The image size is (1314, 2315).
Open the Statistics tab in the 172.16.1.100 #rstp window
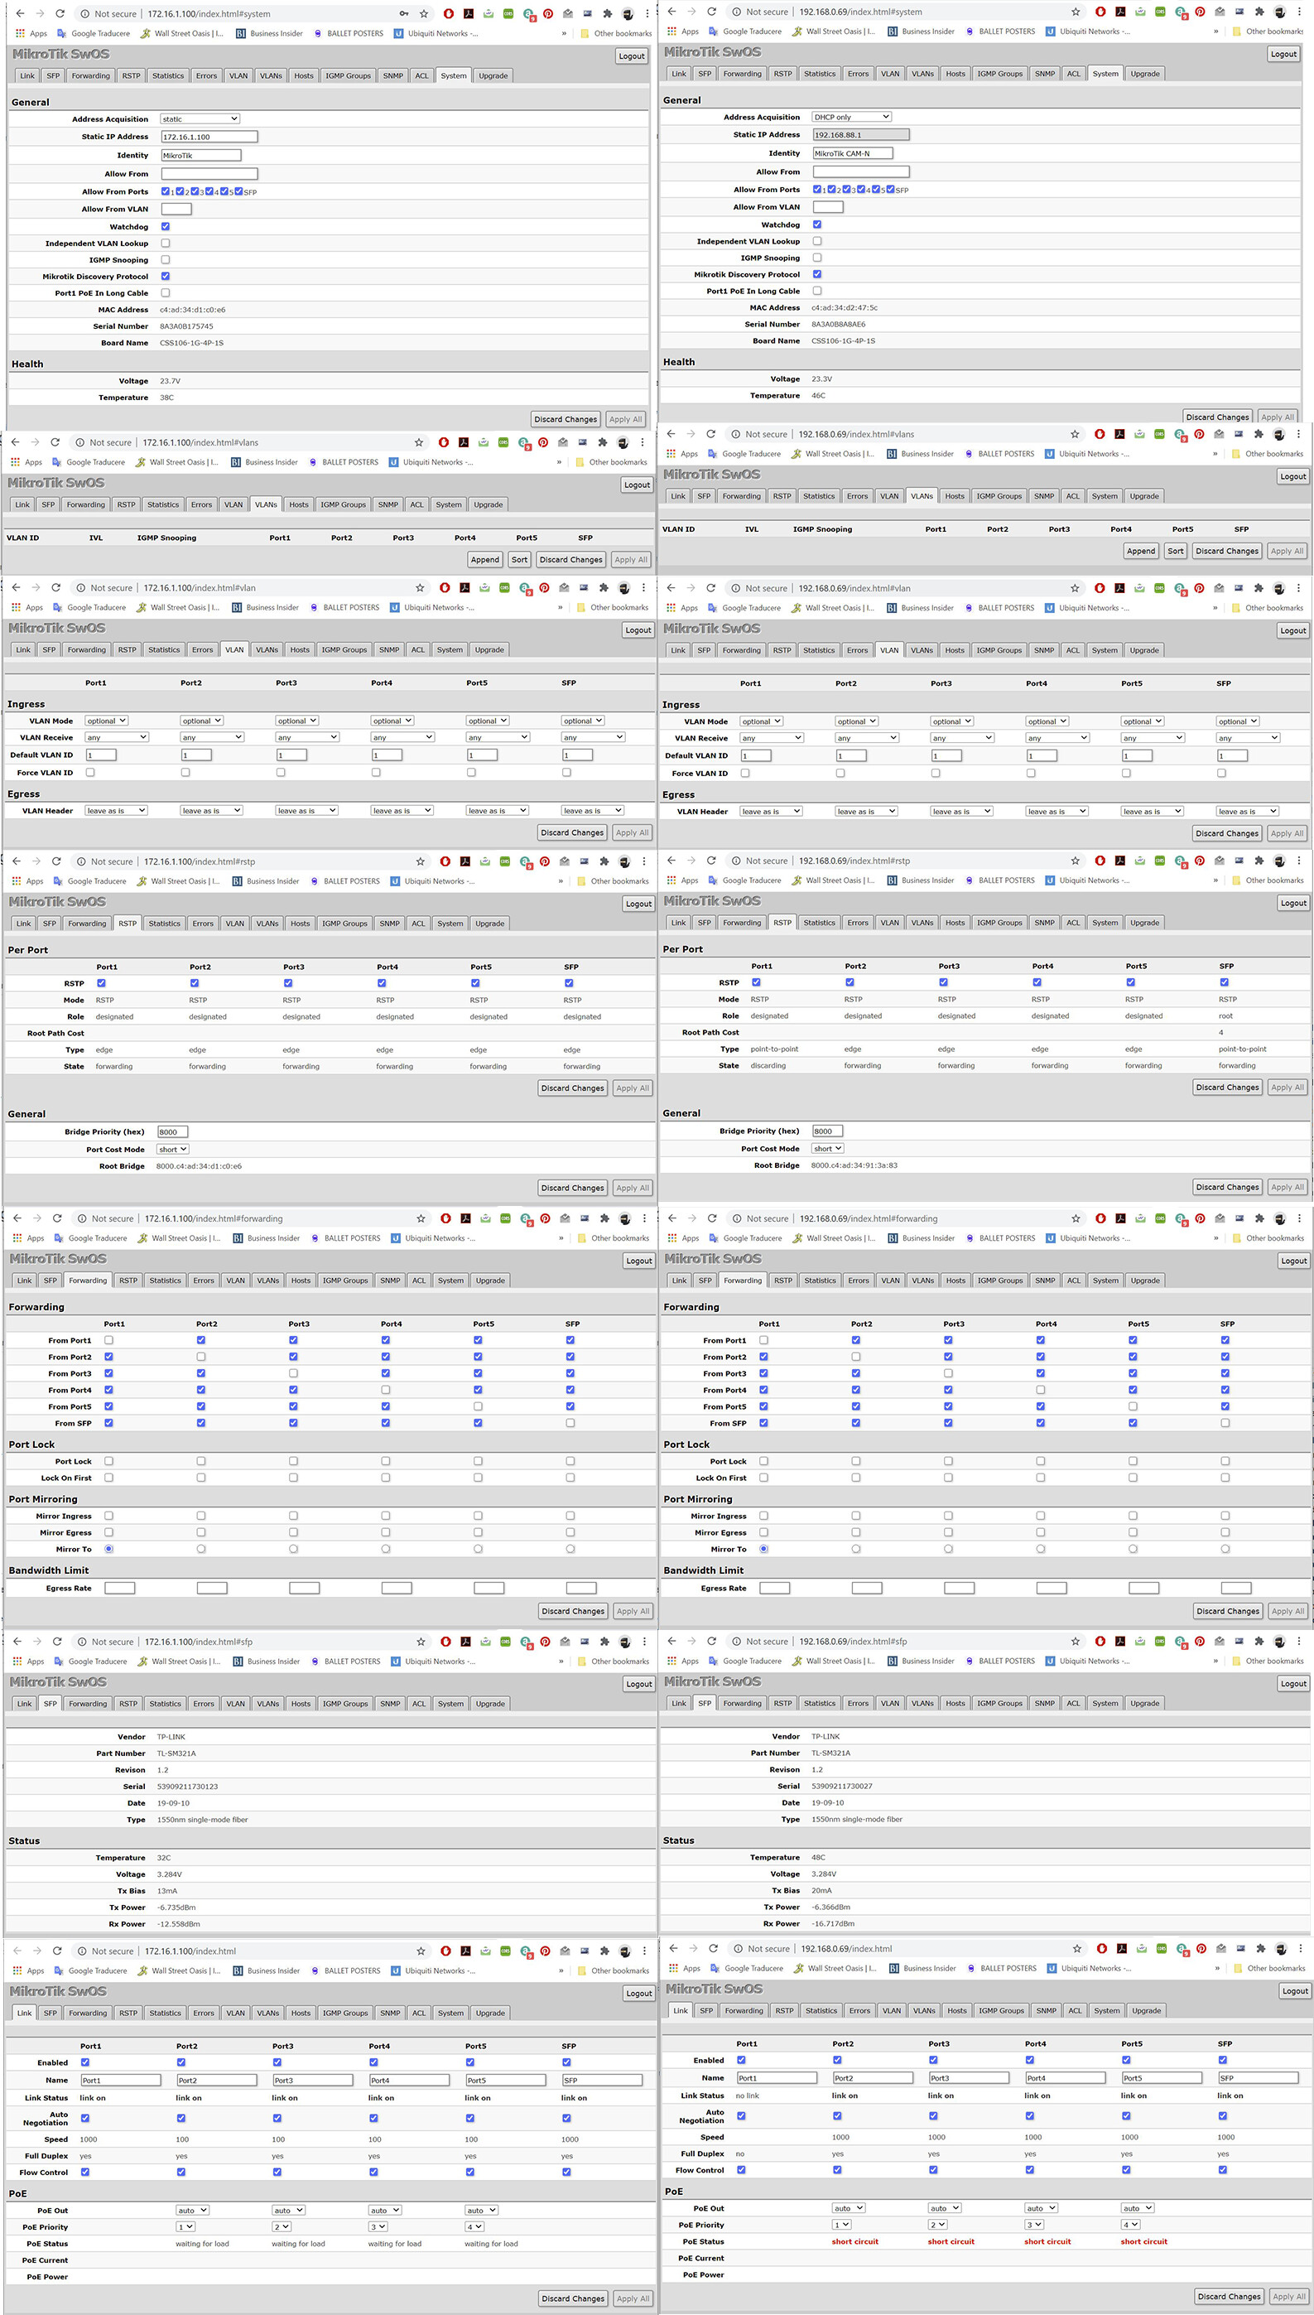click(164, 924)
